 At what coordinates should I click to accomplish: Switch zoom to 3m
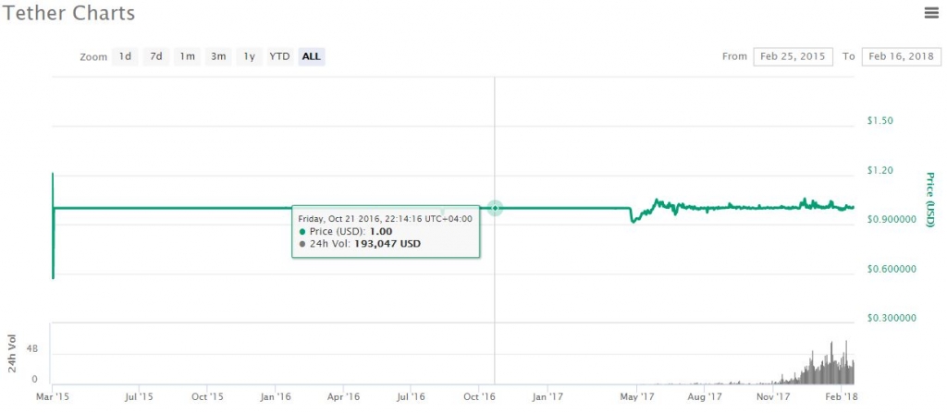pos(219,56)
